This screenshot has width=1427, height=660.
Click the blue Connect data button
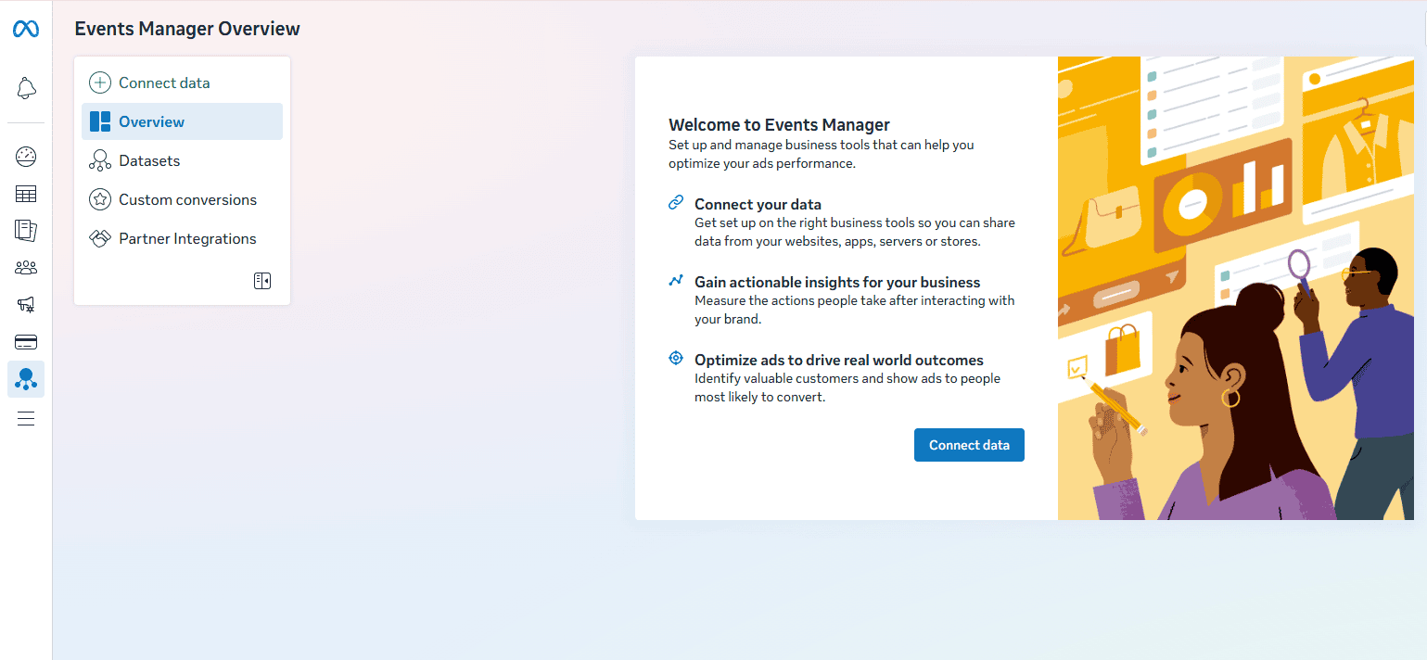click(969, 445)
